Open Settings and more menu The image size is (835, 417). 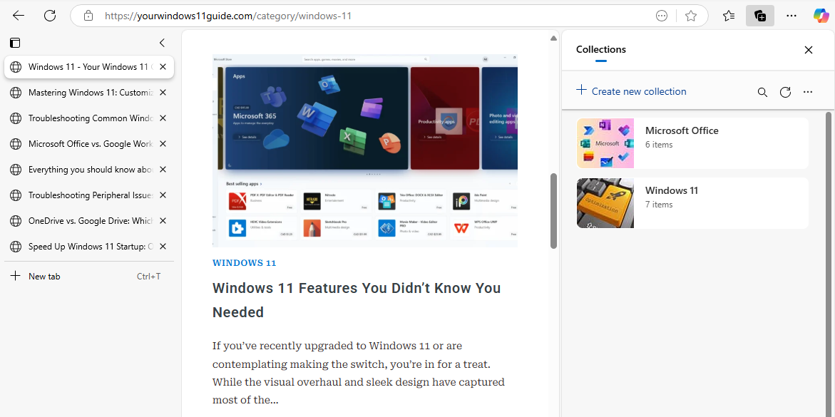(792, 16)
